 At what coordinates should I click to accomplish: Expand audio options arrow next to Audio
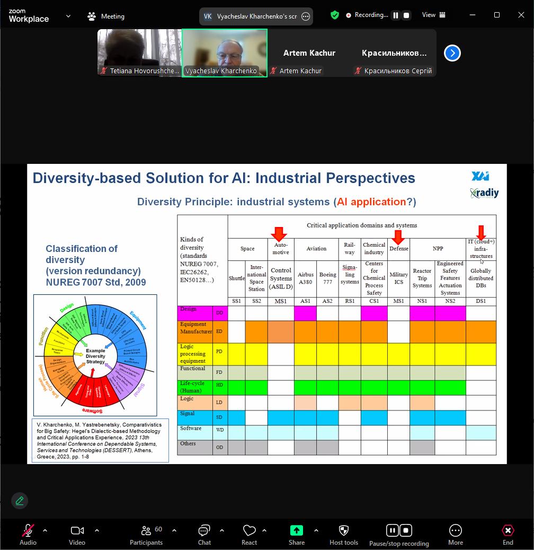[x=45, y=530]
